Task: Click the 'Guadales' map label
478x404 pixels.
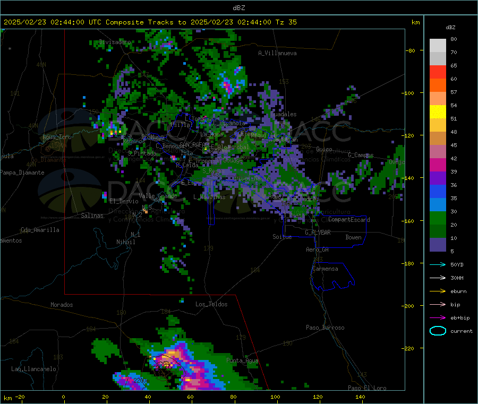Action: (284, 114)
